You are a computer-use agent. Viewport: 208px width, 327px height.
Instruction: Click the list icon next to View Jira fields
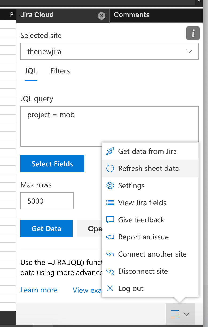[110, 203]
